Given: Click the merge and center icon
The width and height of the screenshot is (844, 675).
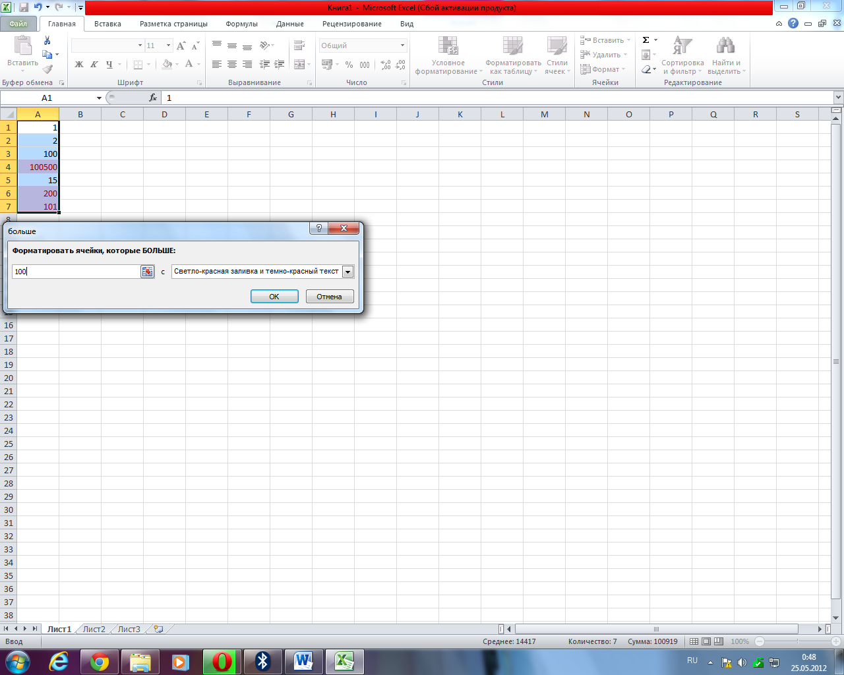Looking at the screenshot, I should pyautogui.click(x=299, y=64).
